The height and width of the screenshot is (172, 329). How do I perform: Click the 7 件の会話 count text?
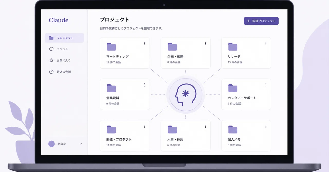coord(234,104)
